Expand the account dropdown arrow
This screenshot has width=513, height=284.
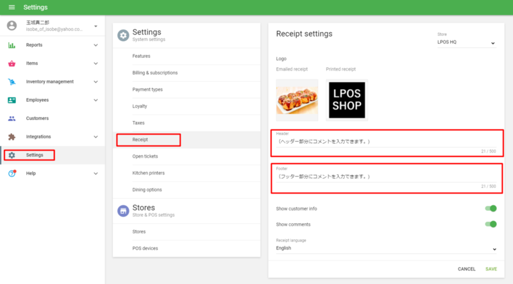tap(96, 26)
